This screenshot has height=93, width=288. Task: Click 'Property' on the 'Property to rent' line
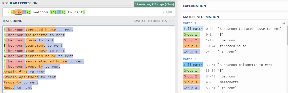point(12,82)
